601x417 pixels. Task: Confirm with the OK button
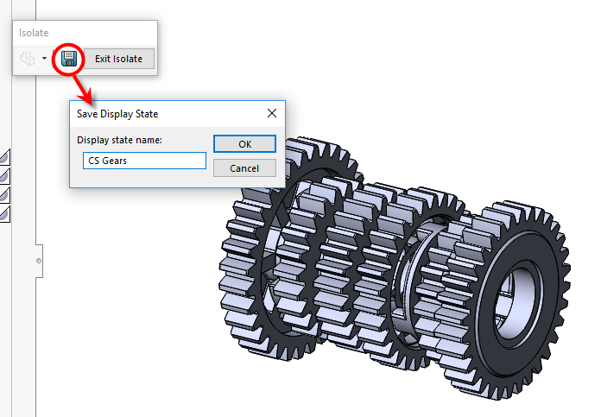[244, 144]
